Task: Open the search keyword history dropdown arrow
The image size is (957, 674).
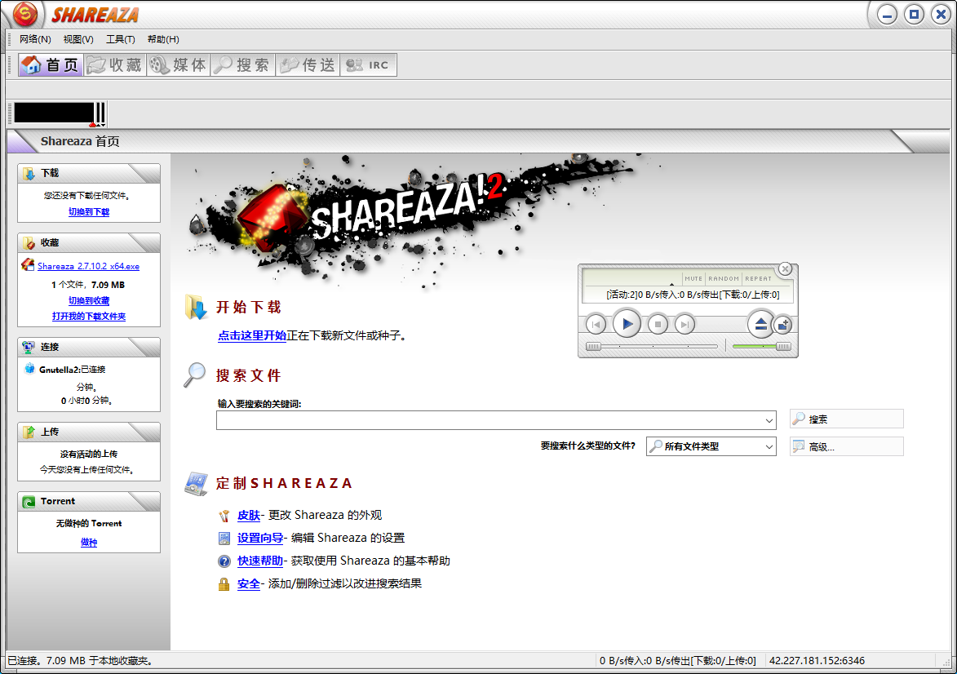Action: [769, 420]
